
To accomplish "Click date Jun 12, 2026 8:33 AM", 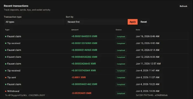I will point(148,57).
